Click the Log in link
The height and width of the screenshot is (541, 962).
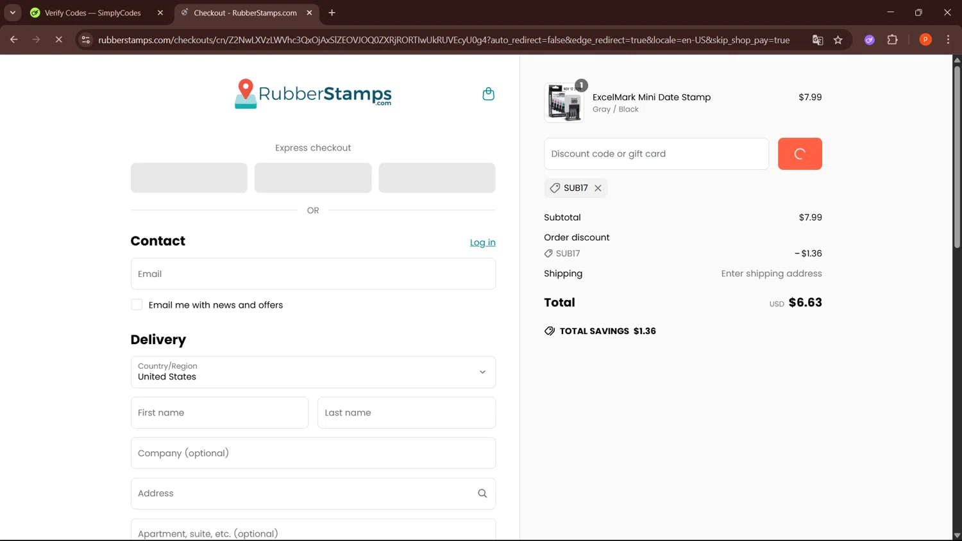pyautogui.click(x=482, y=242)
